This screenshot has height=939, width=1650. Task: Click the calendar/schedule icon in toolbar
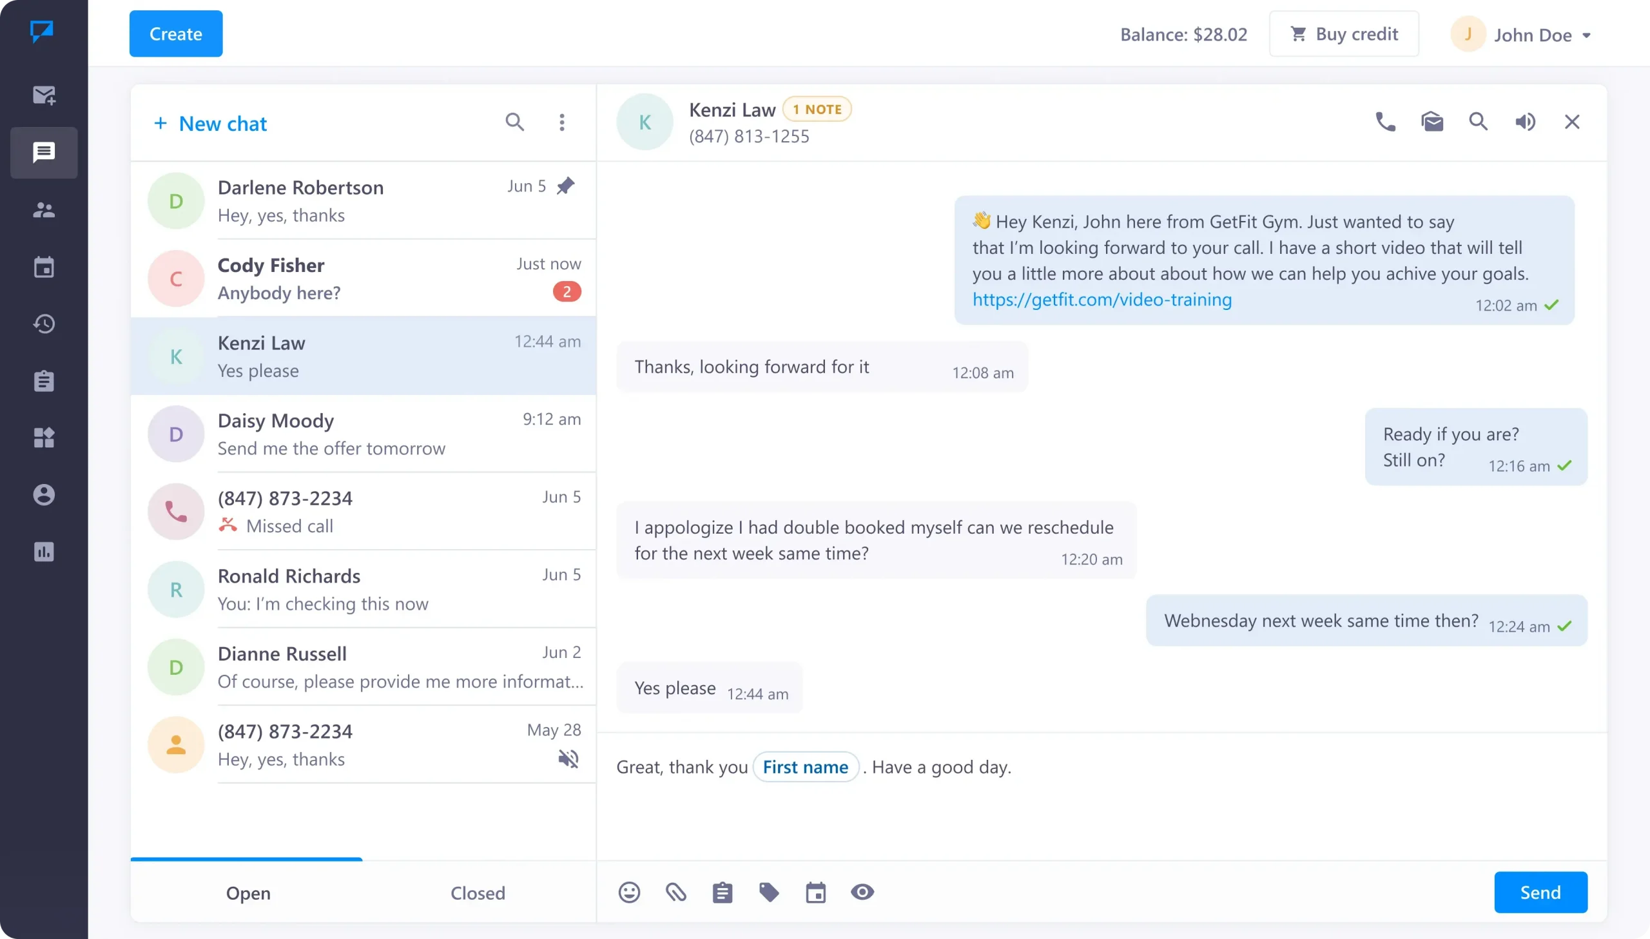pos(815,893)
